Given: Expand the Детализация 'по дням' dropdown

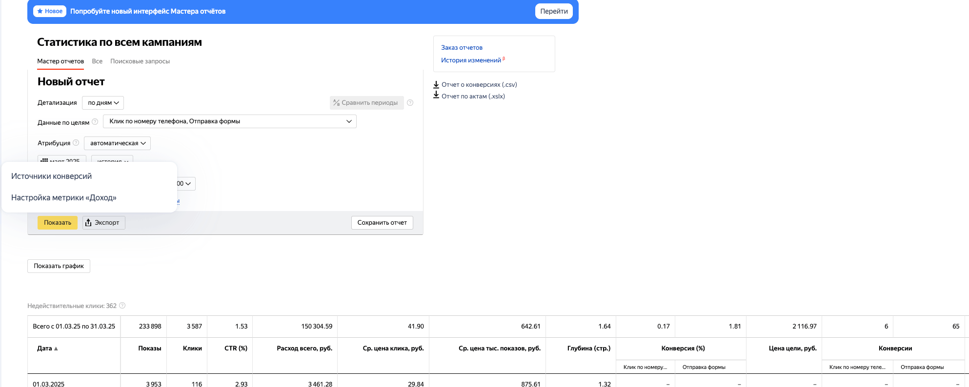Looking at the screenshot, I should pyautogui.click(x=103, y=103).
